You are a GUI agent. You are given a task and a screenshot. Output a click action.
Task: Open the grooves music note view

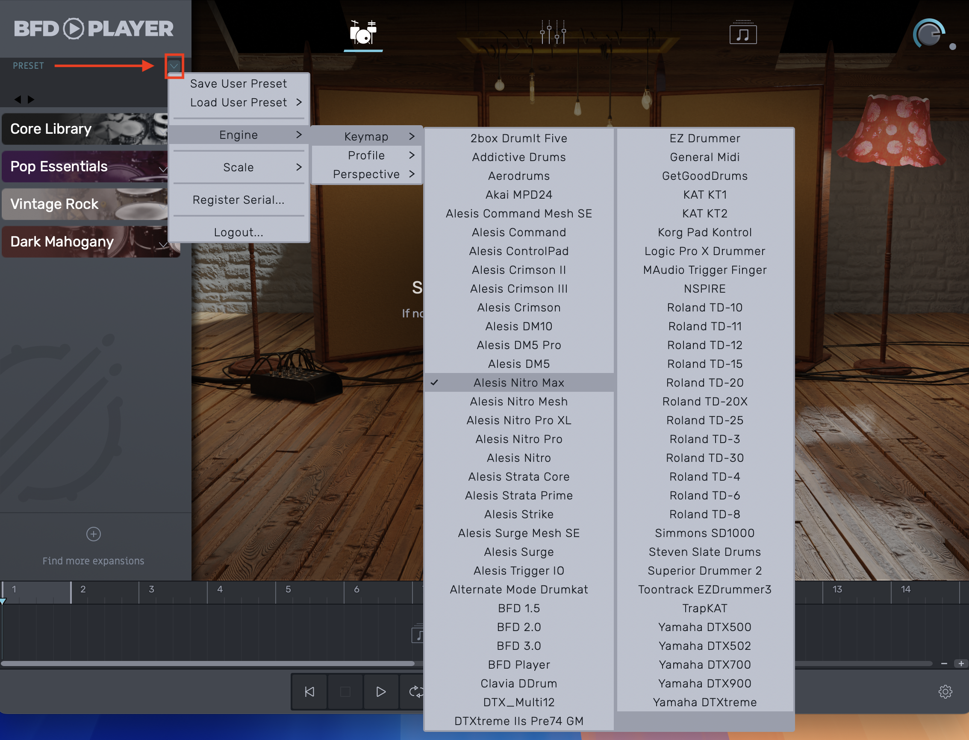tap(743, 33)
